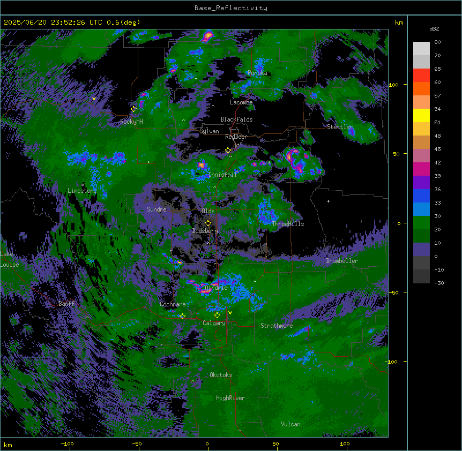The image size is (462, 451).
Task: Click the Cochrane city label
Action: pyautogui.click(x=173, y=304)
